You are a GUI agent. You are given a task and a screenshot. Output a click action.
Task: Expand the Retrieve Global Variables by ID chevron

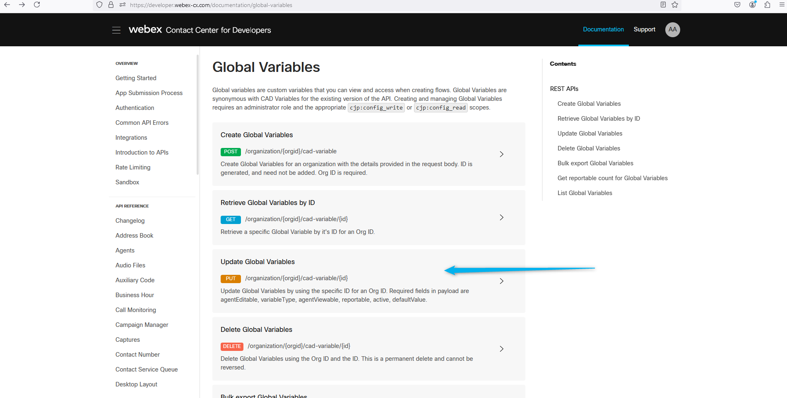coord(501,217)
